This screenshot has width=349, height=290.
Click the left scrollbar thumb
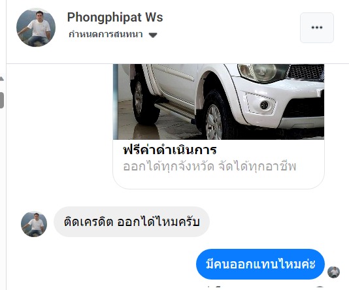[x=2, y=100]
